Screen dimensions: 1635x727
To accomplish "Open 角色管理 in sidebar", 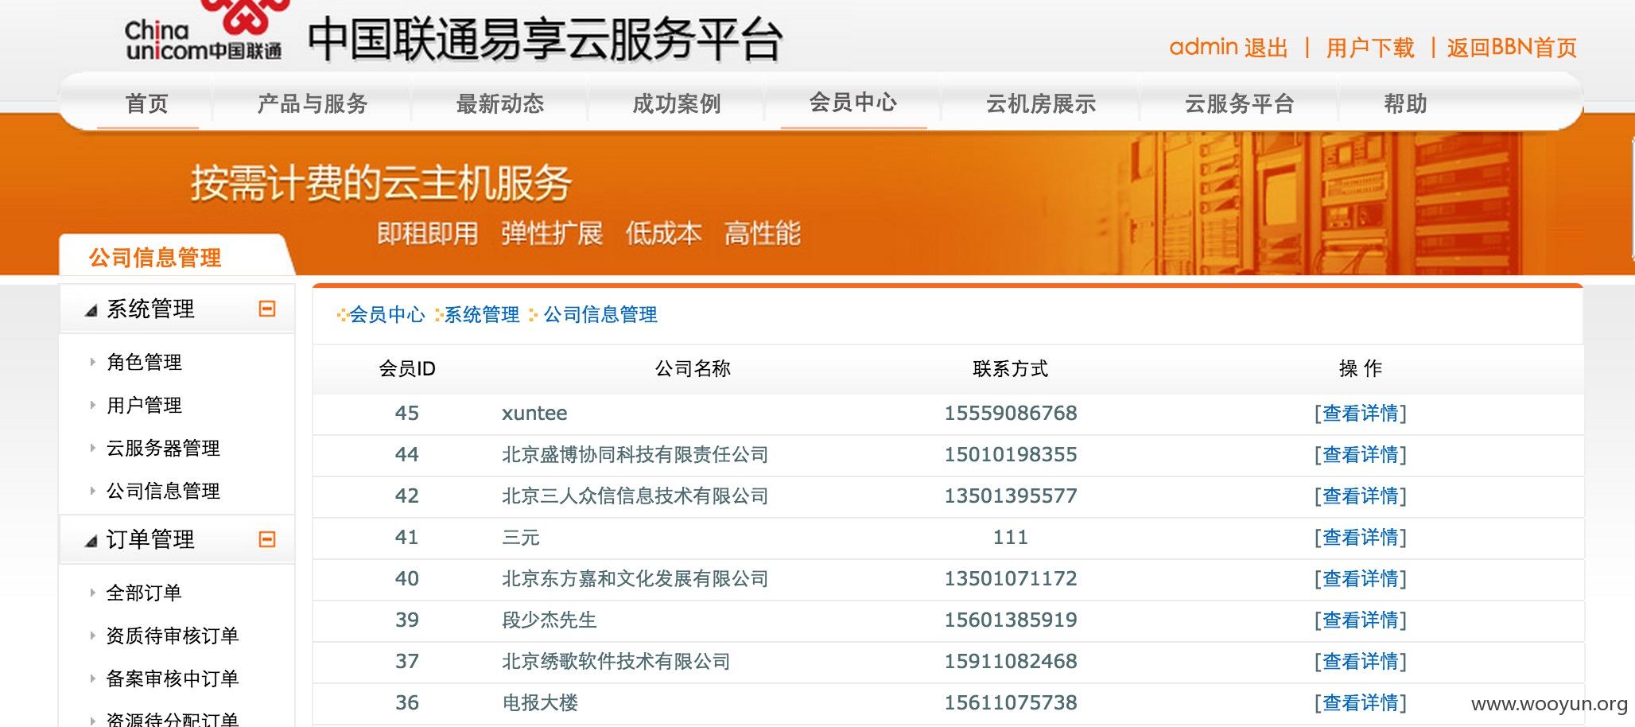I will tap(144, 362).
